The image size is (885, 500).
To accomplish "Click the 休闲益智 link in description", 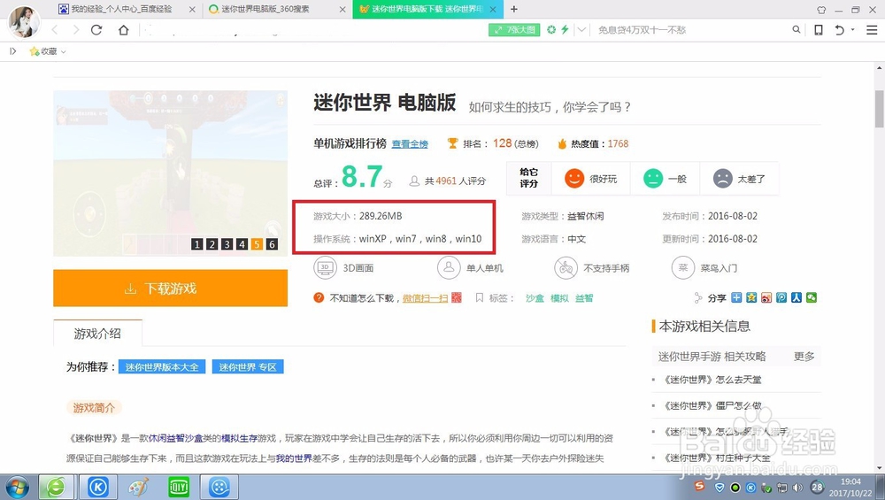I will click(x=166, y=438).
